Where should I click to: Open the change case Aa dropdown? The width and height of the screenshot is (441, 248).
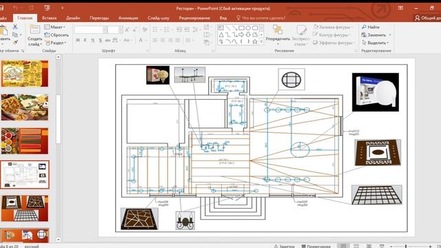click(127, 40)
